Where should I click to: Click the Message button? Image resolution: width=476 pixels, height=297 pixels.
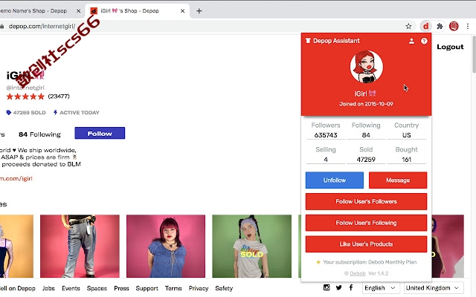[x=398, y=180]
